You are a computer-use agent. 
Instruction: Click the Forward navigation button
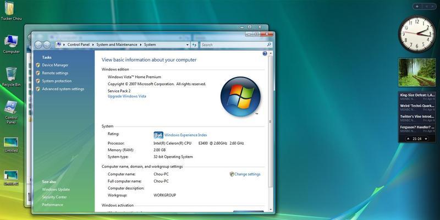tap(47, 45)
